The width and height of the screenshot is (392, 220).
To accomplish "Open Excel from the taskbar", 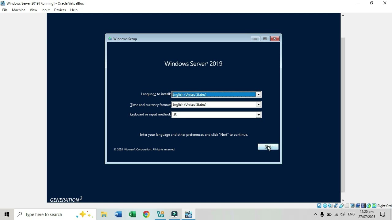I will [x=132, y=215].
